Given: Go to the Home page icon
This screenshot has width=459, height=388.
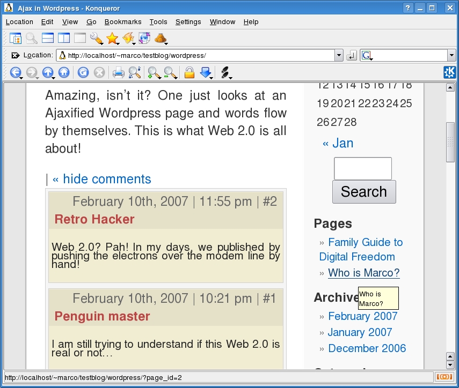Looking at the screenshot, I should pyautogui.click(x=64, y=72).
